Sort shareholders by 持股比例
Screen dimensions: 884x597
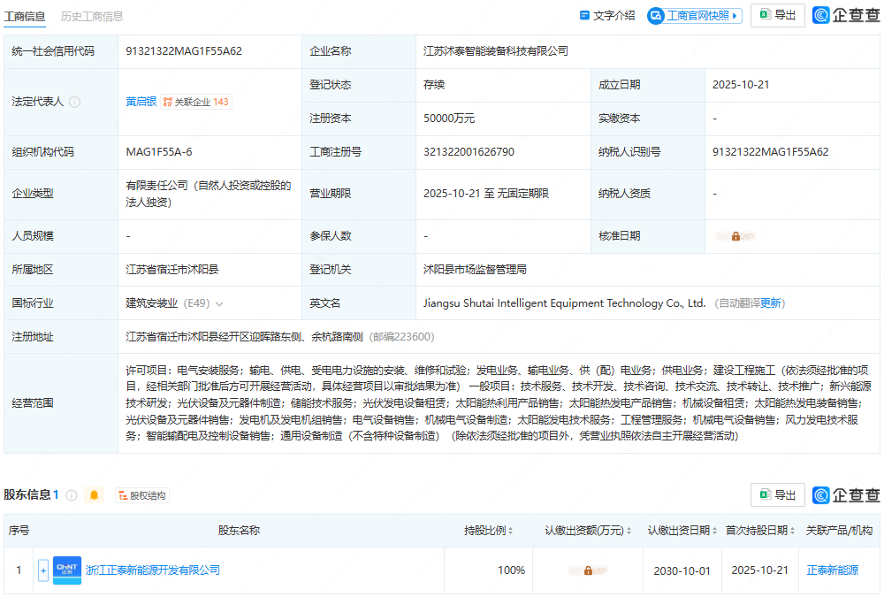pyautogui.click(x=490, y=531)
